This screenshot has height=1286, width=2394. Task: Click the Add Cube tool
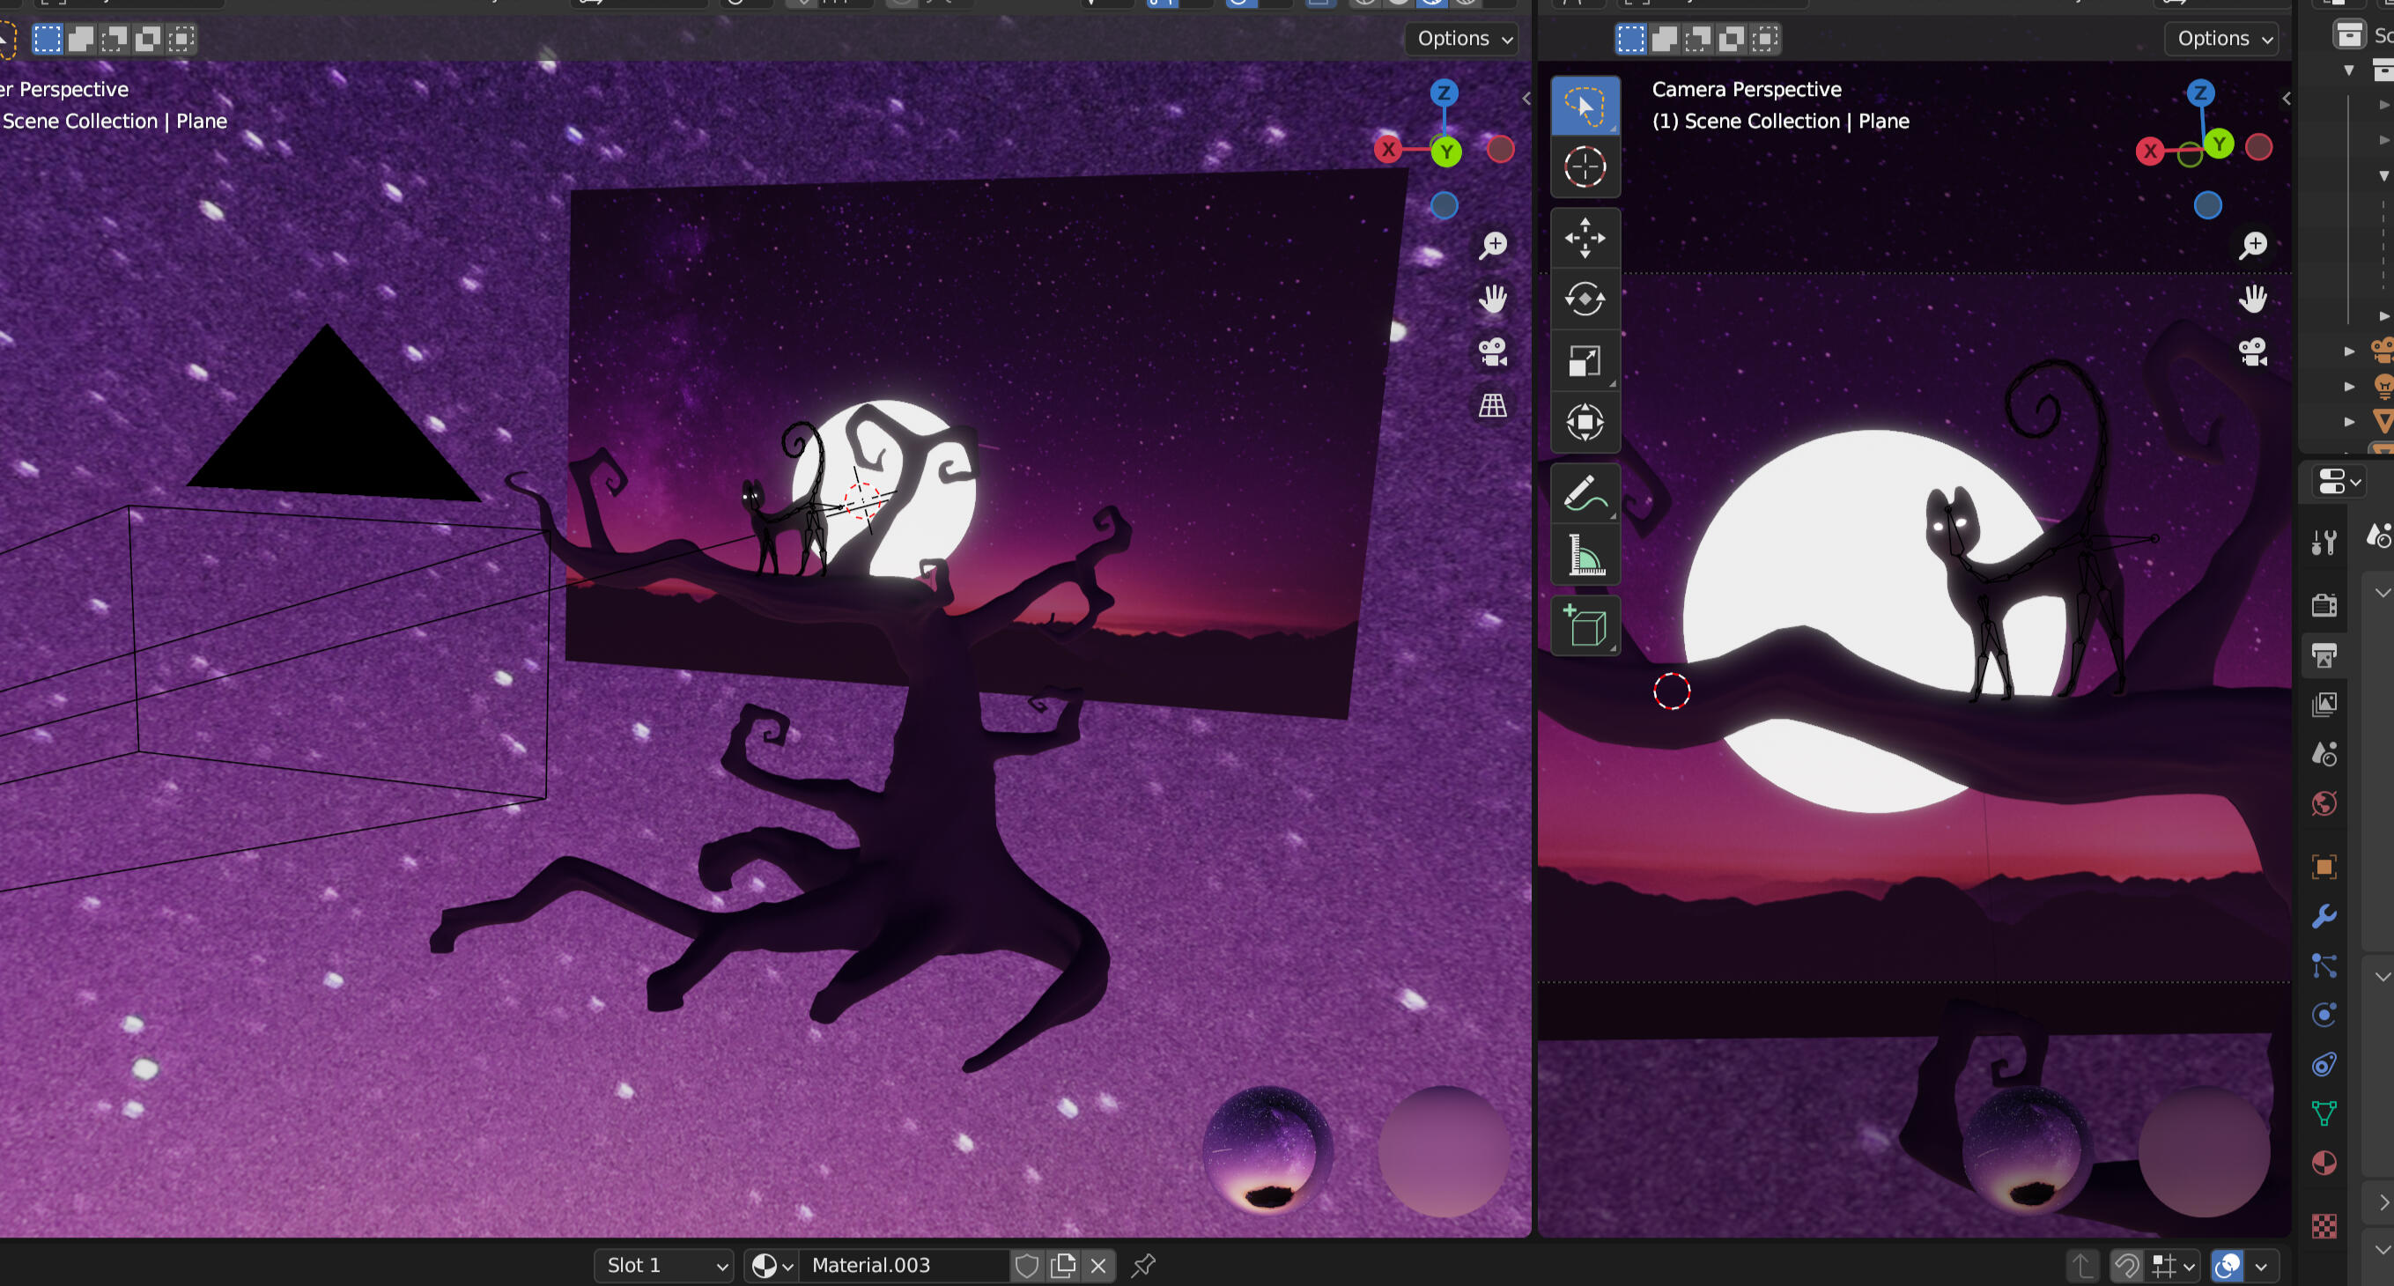pyautogui.click(x=1585, y=625)
